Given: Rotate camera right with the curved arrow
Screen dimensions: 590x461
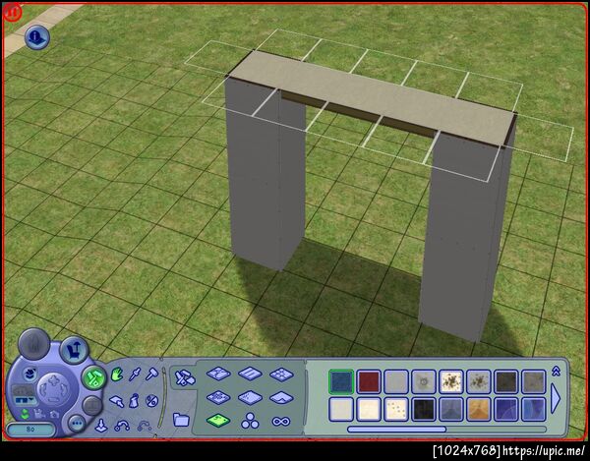Looking at the screenshot, I should pyautogui.click(x=66, y=389).
